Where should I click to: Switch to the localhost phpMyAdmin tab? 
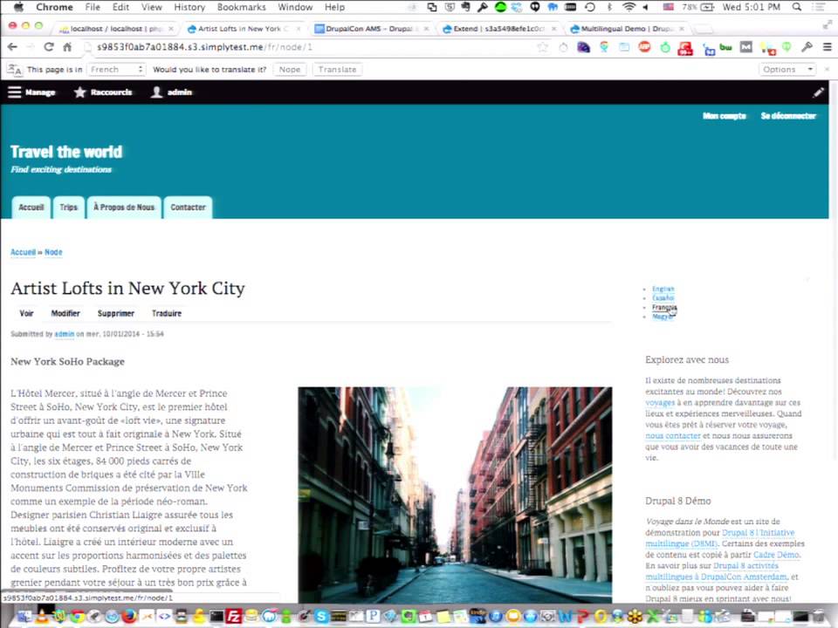coord(115,28)
